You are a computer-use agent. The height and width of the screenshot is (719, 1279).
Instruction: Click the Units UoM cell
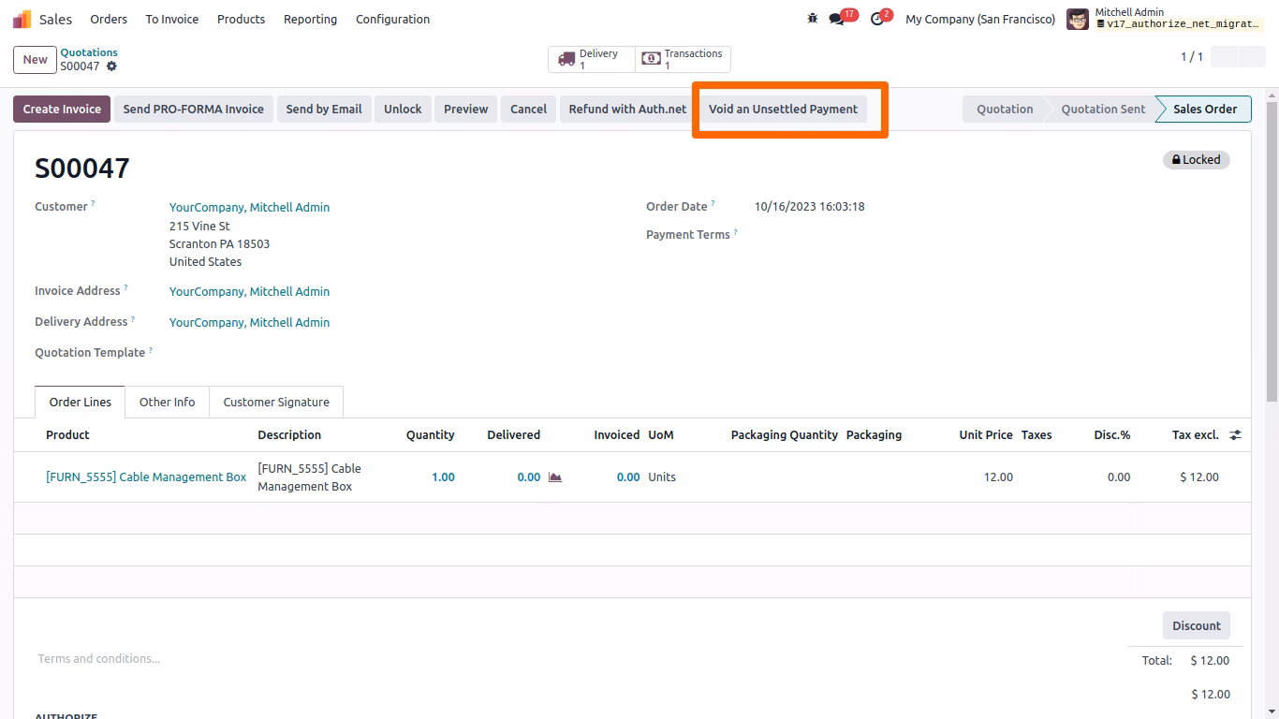tap(662, 477)
